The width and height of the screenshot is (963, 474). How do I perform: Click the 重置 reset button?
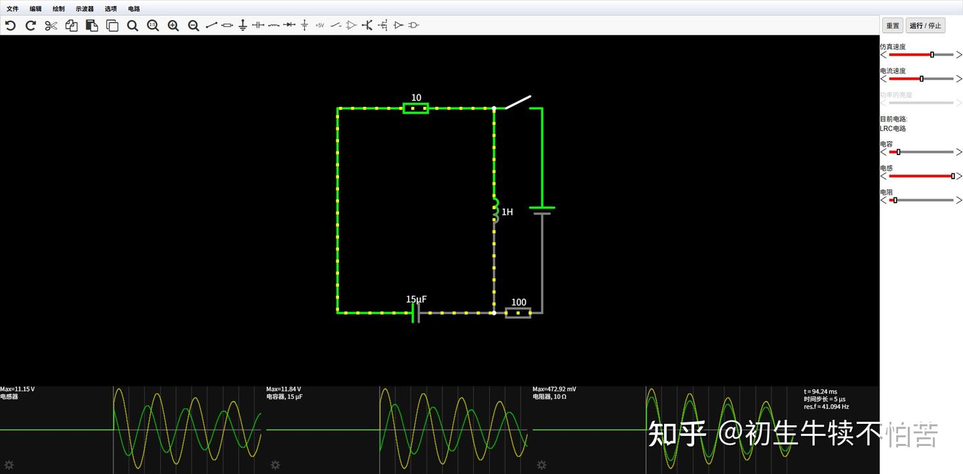click(893, 25)
